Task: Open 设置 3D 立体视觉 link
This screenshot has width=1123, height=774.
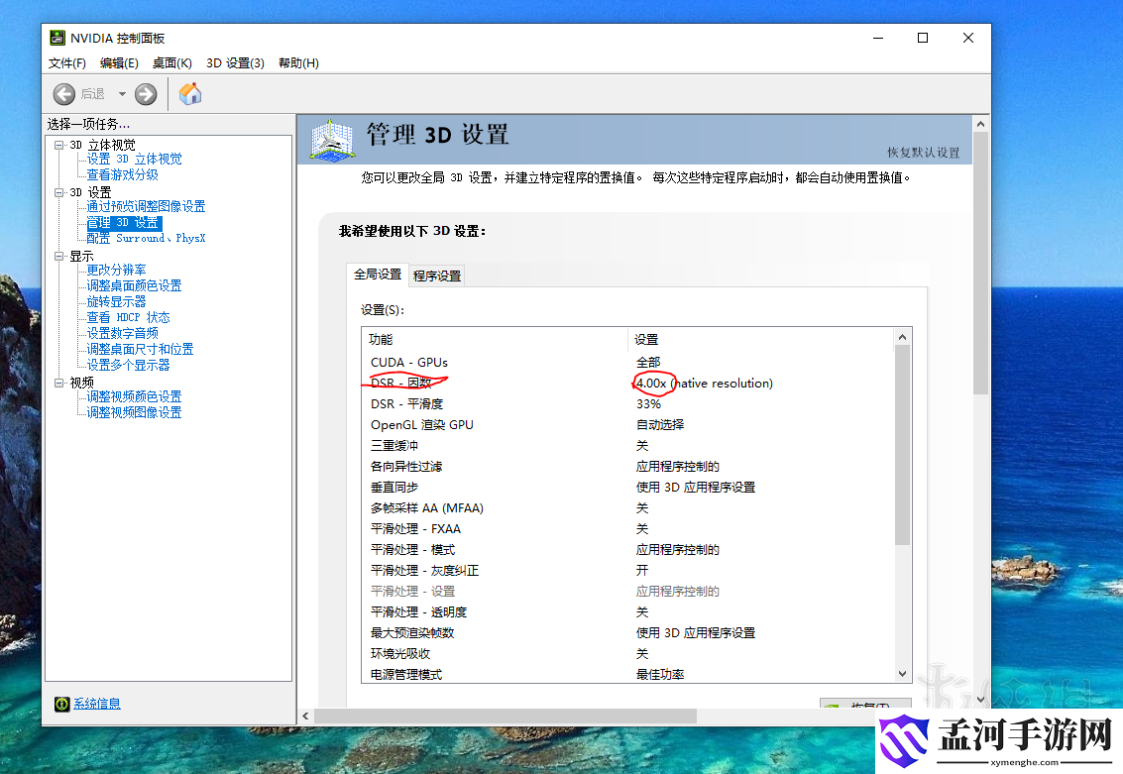Action: [134, 159]
